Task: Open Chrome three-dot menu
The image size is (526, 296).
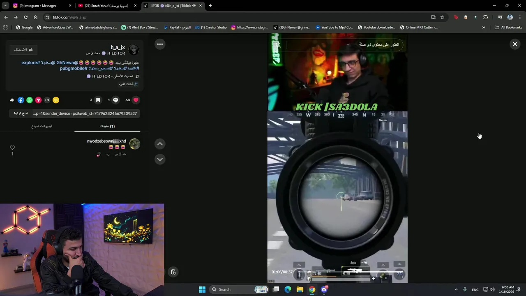Action: tap(520, 17)
